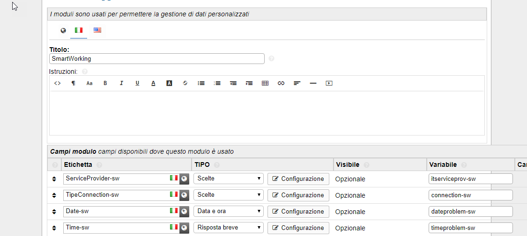The width and height of the screenshot is (527, 236).
Task: Toggle bold formatting in the Istruzioni editor
Action: pos(105,83)
